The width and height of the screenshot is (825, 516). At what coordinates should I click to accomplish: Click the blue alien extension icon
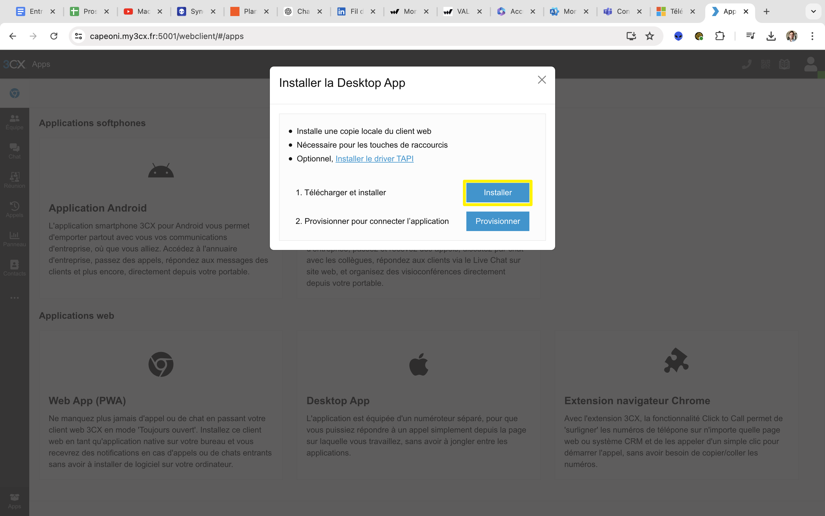coord(678,36)
